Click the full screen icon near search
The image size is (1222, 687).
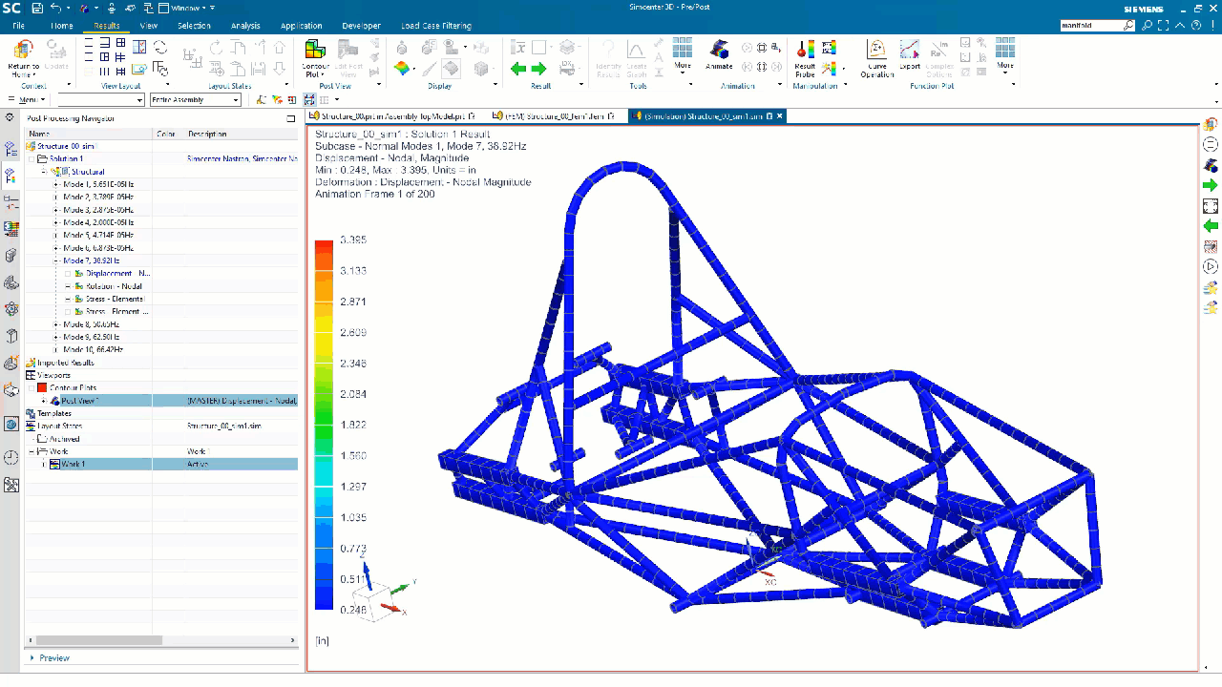tap(1164, 26)
